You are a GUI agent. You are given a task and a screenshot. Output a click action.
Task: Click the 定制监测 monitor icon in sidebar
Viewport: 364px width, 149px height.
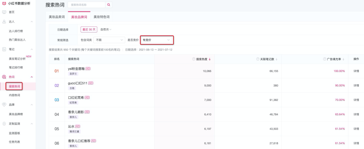(4, 123)
